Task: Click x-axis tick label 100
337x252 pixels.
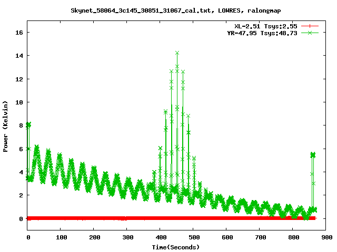Action: pyautogui.click(x=62, y=237)
